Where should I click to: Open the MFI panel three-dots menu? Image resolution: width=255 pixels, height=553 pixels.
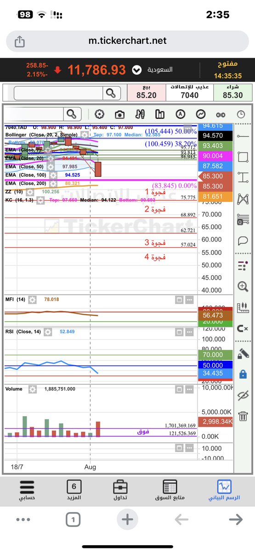[189, 300]
